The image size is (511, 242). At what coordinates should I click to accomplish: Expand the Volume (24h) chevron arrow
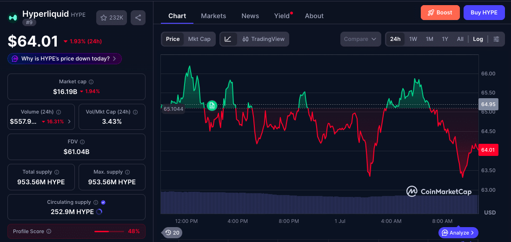69,121
